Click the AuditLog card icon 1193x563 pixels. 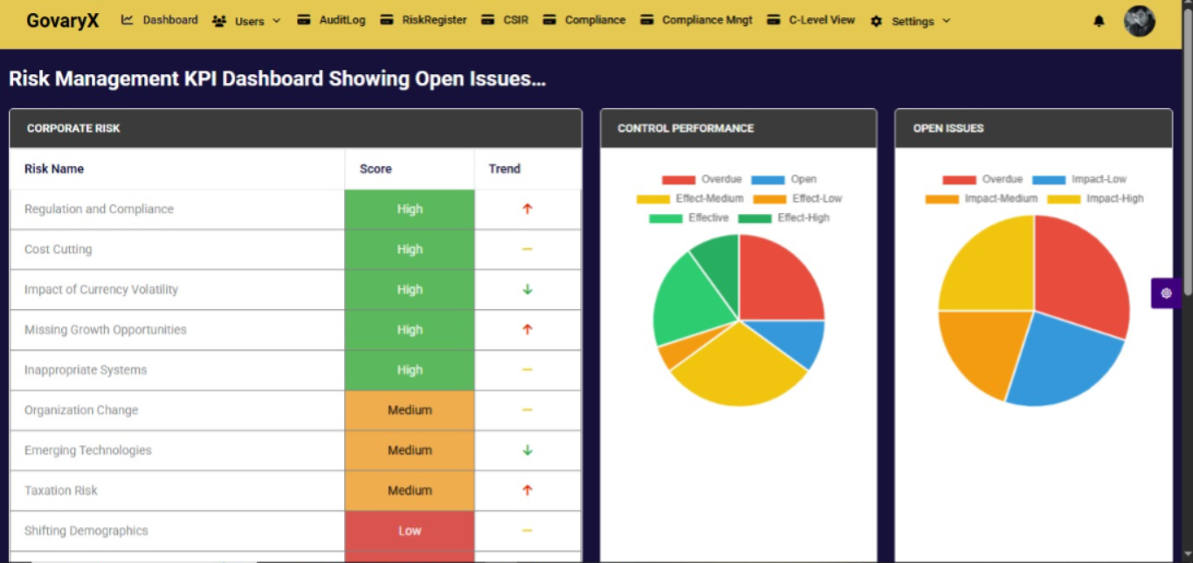[304, 19]
